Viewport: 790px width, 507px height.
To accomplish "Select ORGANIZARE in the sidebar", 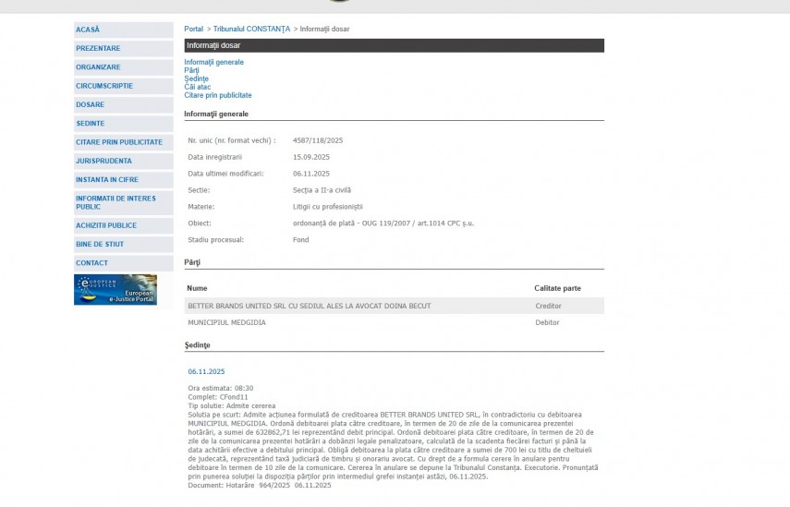I will point(98,67).
